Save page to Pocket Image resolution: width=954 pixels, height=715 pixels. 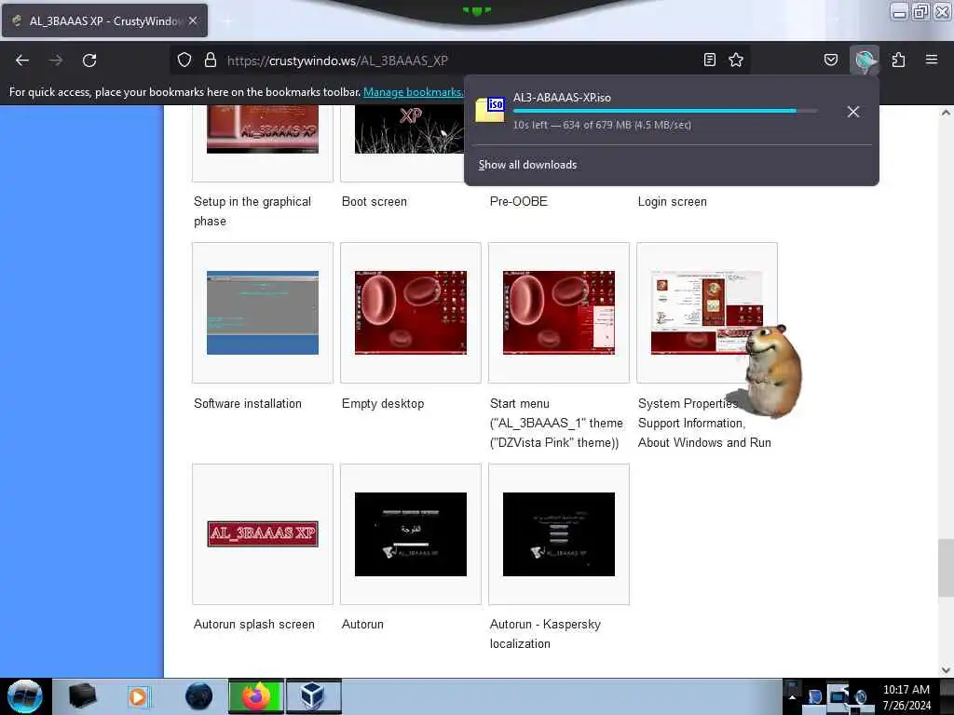(x=830, y=60)
